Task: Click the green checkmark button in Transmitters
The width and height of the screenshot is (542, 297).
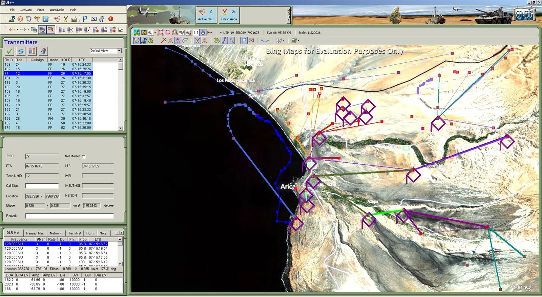Action: (x=9, y=51)
